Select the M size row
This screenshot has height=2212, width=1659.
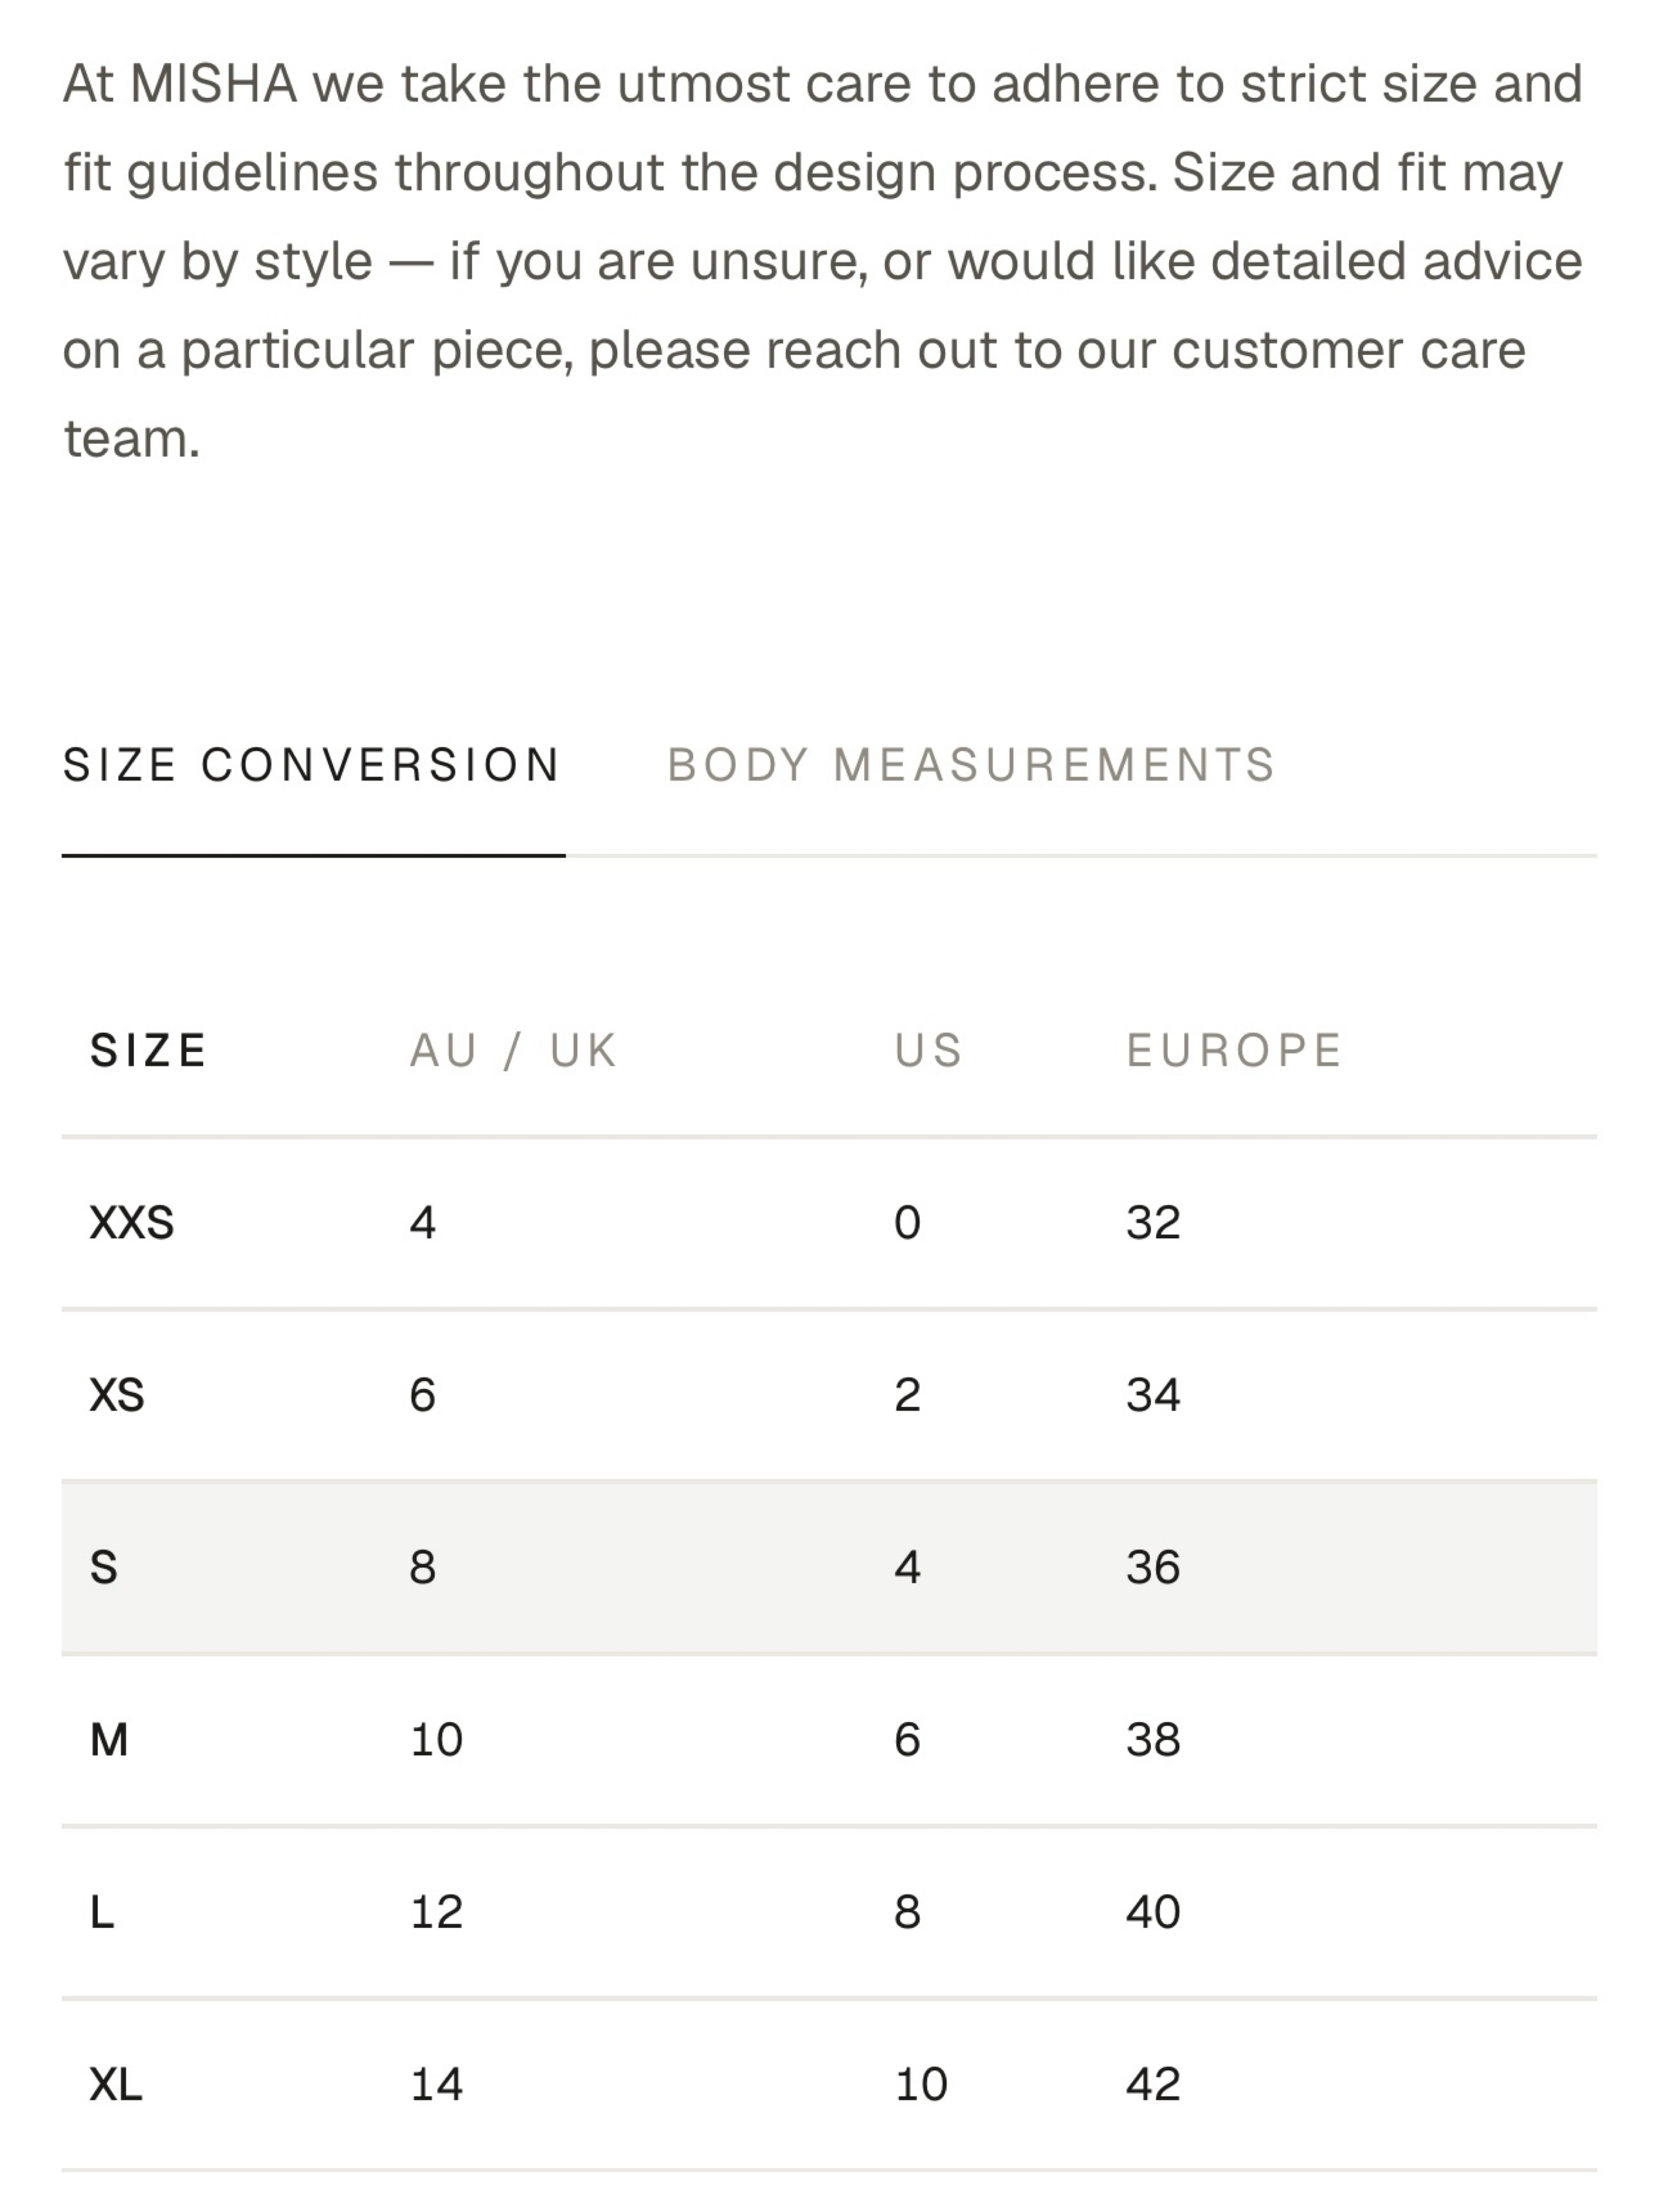click(x=829, y=1740)
